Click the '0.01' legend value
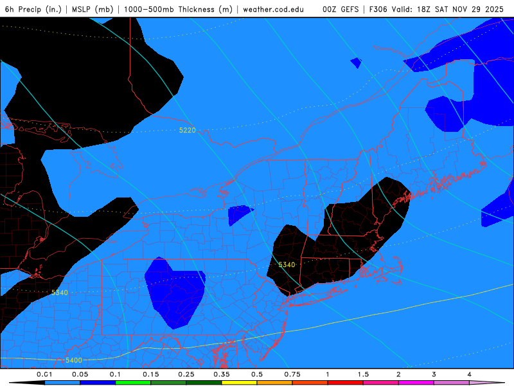The height and width of the screenshot is (386, 514). 44,374
